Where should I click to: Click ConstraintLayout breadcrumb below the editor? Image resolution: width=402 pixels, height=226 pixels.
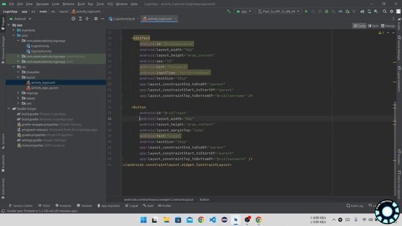(x=159, y=200)
